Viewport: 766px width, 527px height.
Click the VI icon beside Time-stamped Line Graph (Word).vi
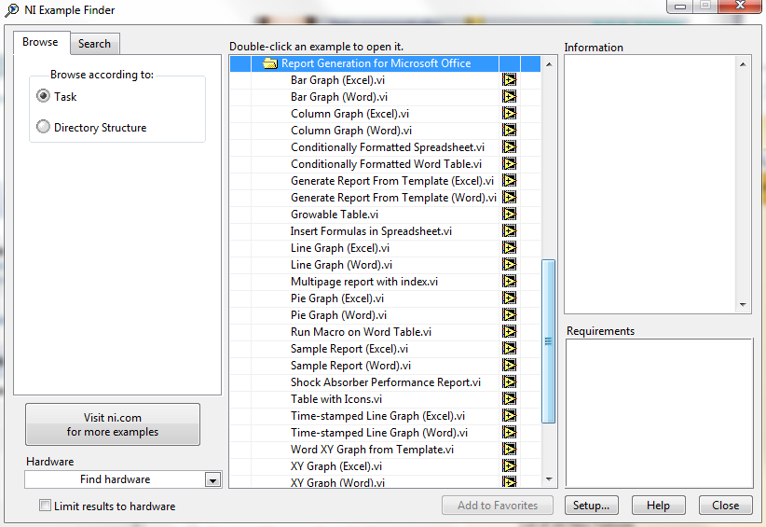click(509, 432)
